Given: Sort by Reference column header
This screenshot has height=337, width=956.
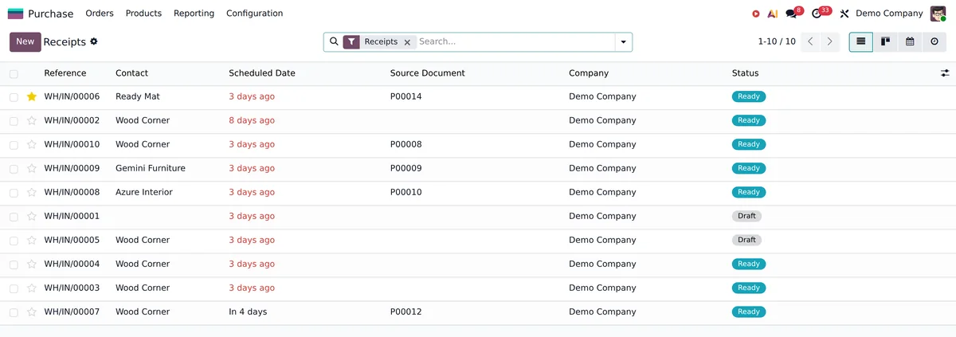Looking at the screenshot, I should tap(65, 73).
